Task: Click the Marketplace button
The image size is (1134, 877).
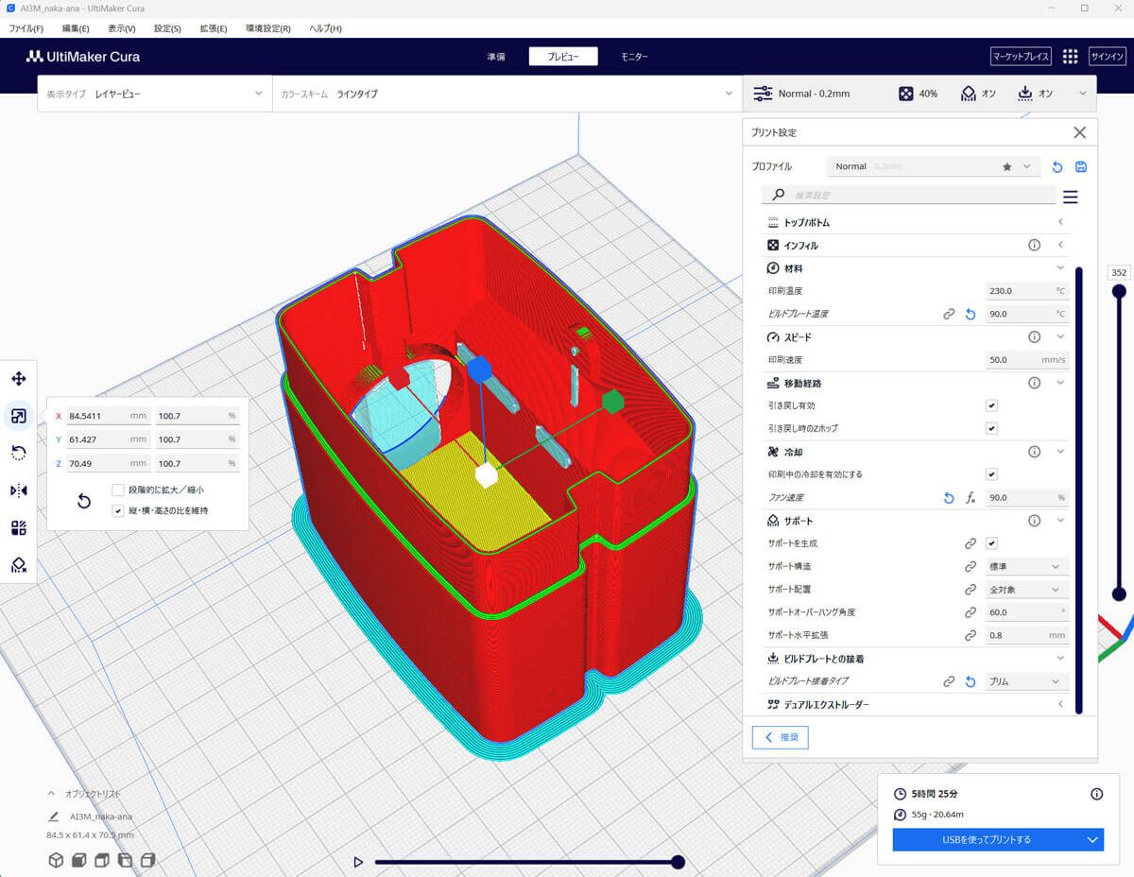Action: point(1021,57)
